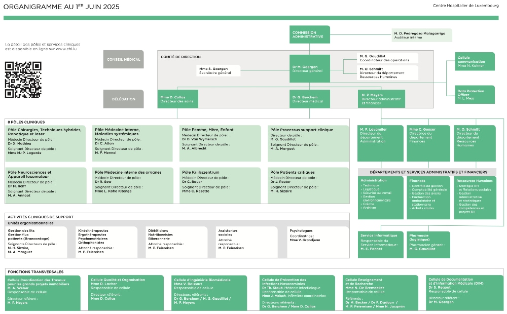Image resolution: width=507 pixels, height=314 pixels.
Task: Click the Conseil Médical gray box
Action: pyautogui.click(x=124, y=59)
